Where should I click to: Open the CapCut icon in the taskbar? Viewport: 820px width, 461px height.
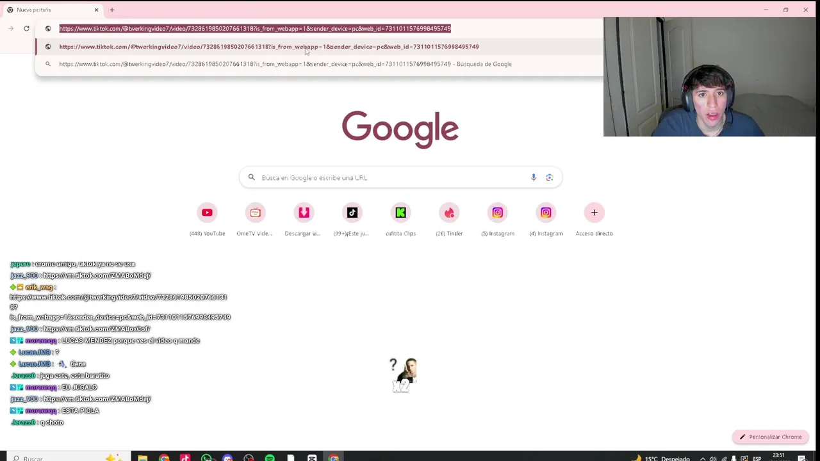pos(312,458)
